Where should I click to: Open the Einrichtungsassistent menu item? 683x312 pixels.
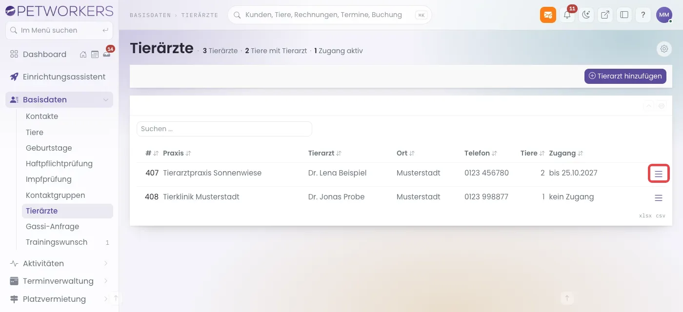click(x=59, y=77)
